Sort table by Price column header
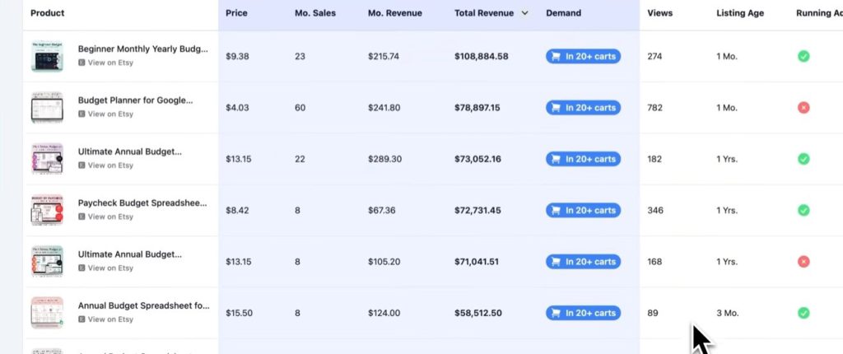Screen dimensions: 843x354 click(236, 13)
